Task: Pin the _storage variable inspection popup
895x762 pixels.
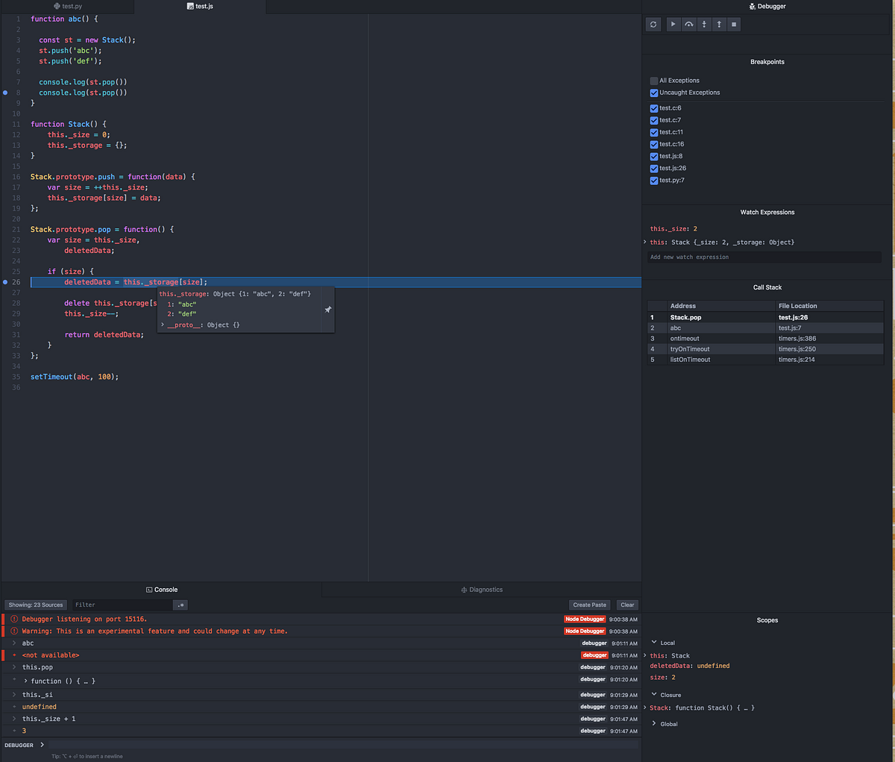Action: (327, 309)
